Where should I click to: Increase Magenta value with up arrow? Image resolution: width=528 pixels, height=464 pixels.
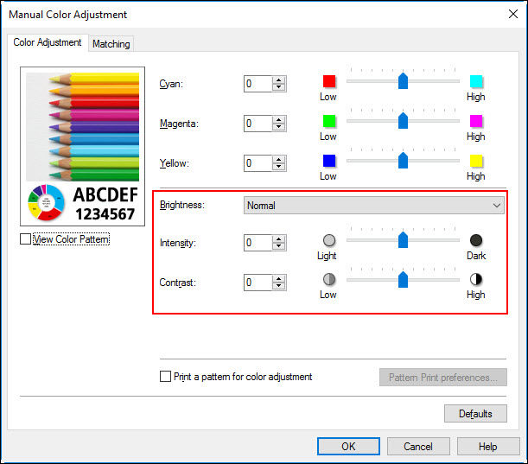tap(278, 120)
